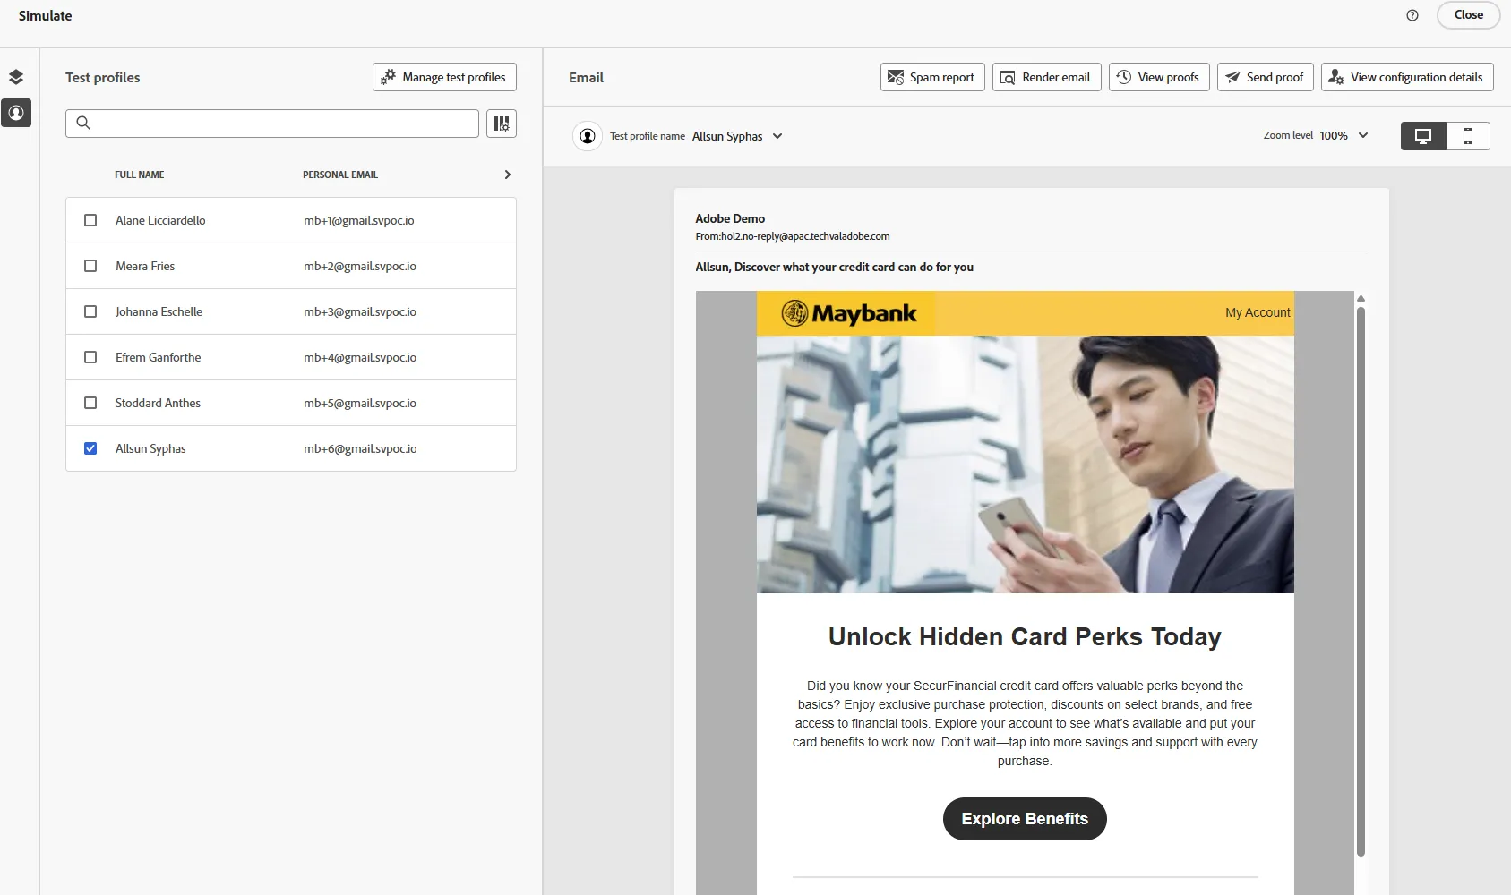Close the Simulate dialog

[x=1468, y=15]
